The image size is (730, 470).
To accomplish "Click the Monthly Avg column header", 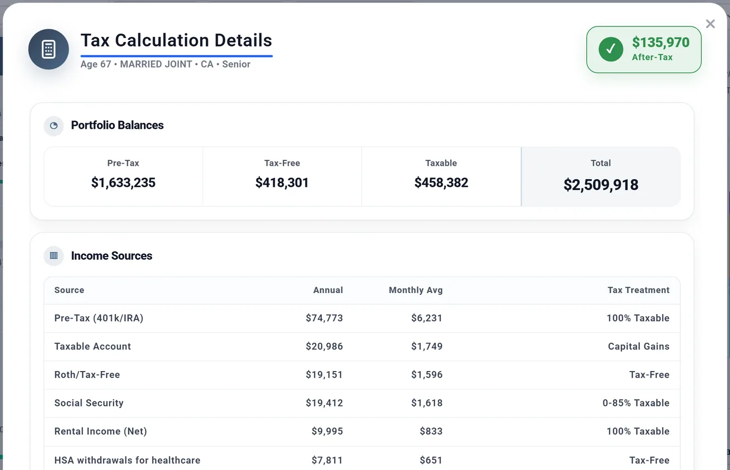I will [x=416, y=290].
